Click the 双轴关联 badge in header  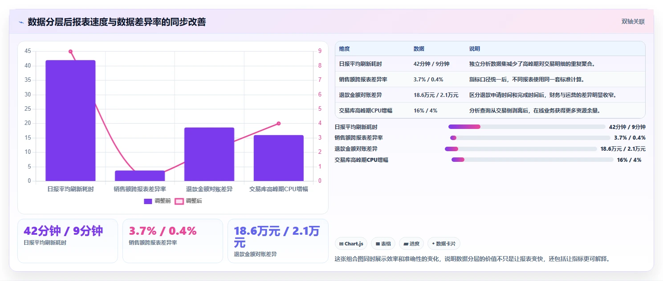(x=633, y=22)
